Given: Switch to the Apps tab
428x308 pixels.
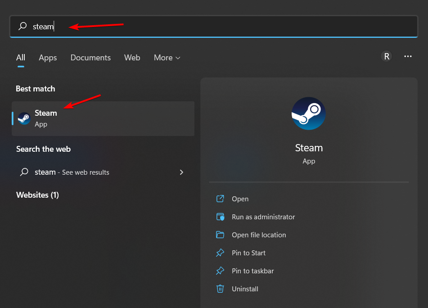Looking at the screenshot, I should [48, 58].
